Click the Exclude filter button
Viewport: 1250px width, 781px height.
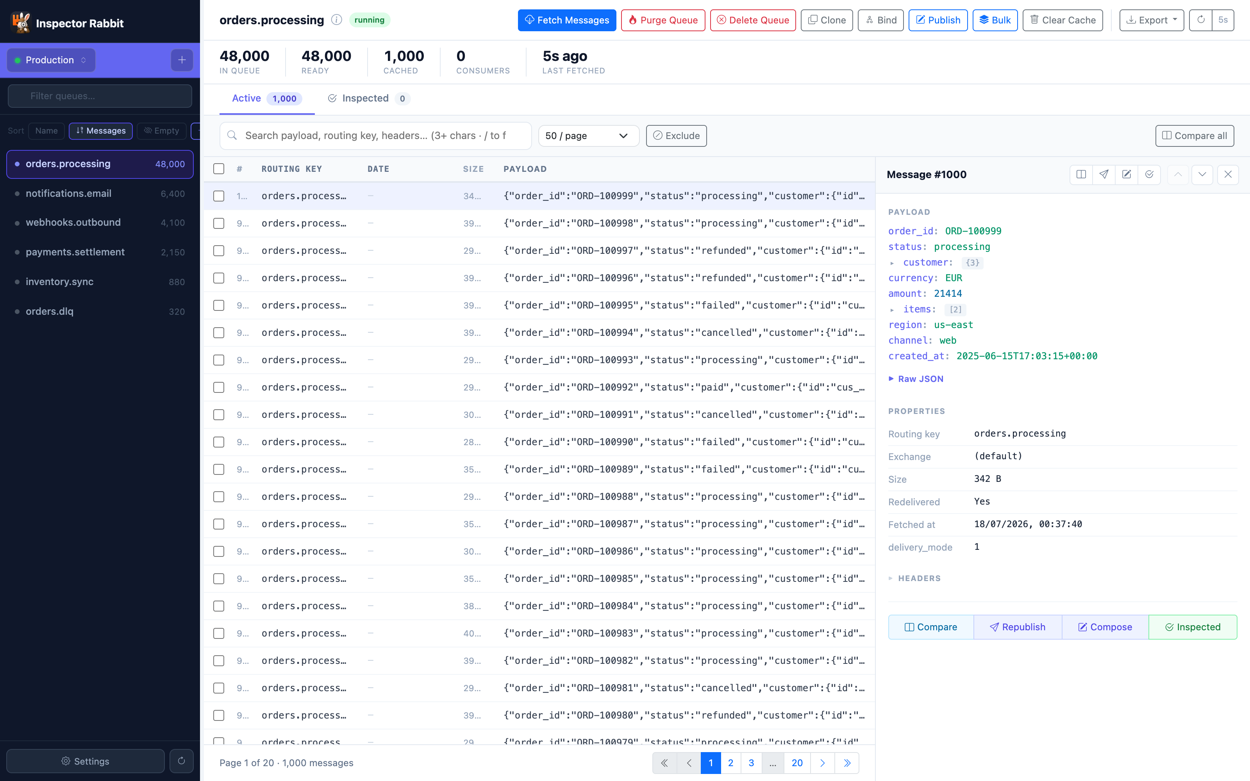point(676,136)
